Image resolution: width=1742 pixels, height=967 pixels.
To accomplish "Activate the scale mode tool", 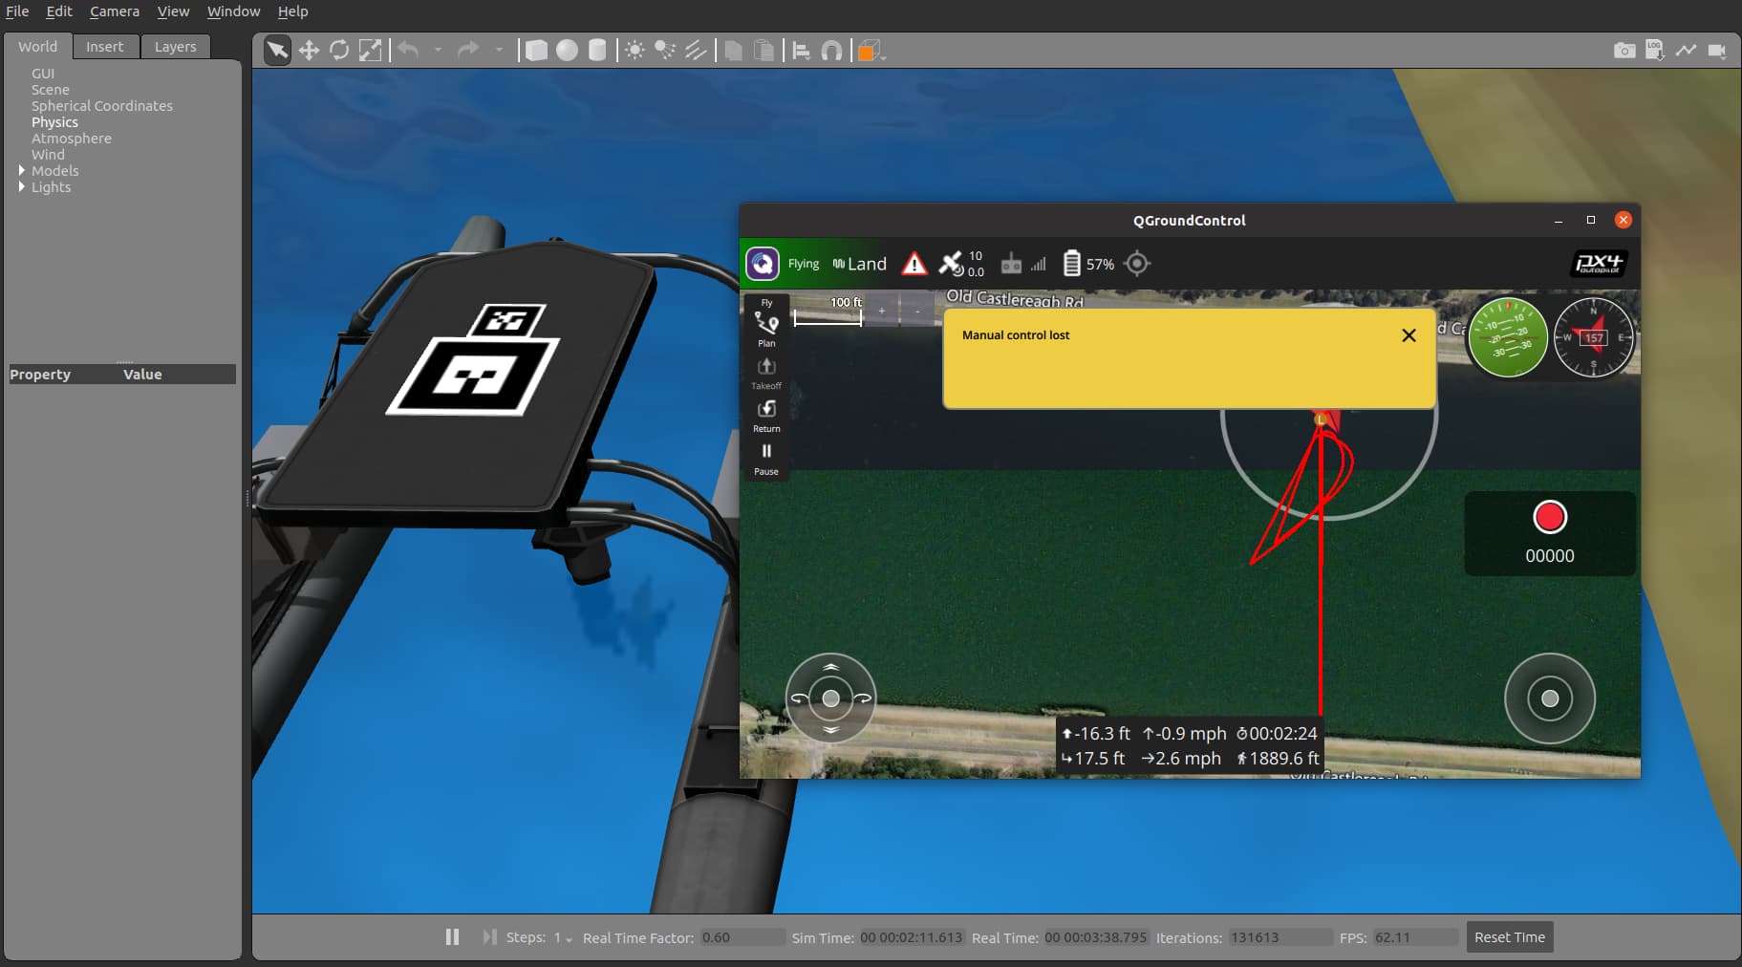I will point(370,51).
